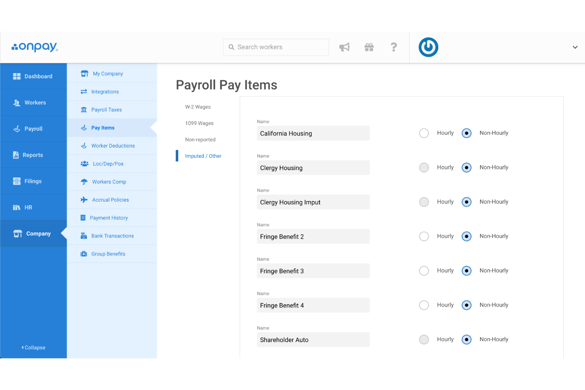Screen dimensions: 585x390
Task: Click the Clergy Housing name field
Action: (x=313, y=168)
